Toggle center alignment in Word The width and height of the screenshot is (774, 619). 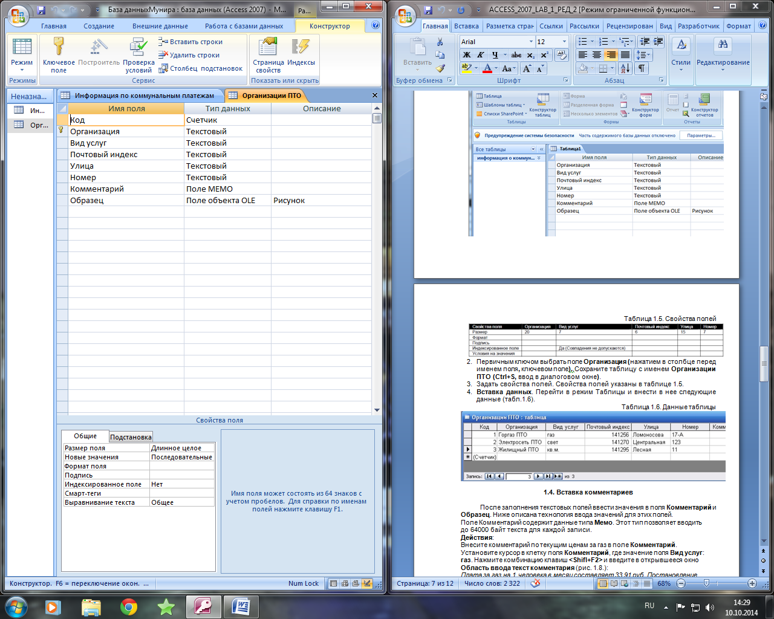point(597,55)
